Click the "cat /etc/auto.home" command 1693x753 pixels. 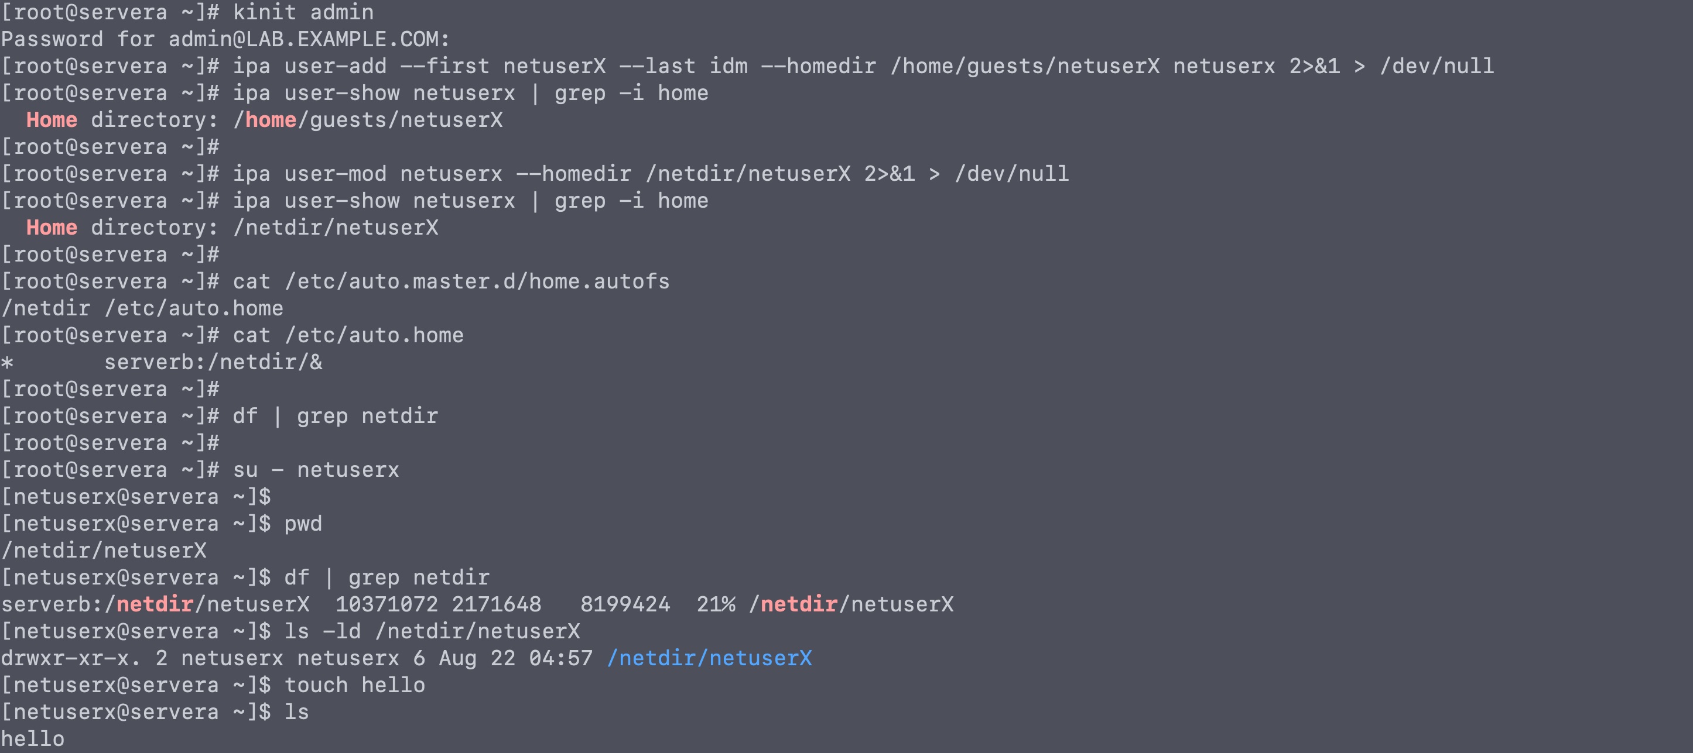click(348, 335)
